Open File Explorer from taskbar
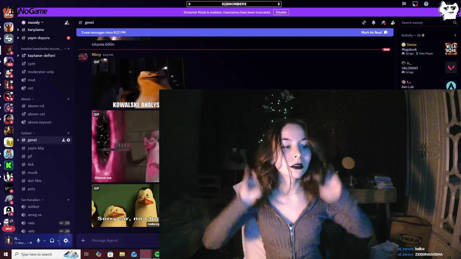461x259 pixels. coord(122,254)
